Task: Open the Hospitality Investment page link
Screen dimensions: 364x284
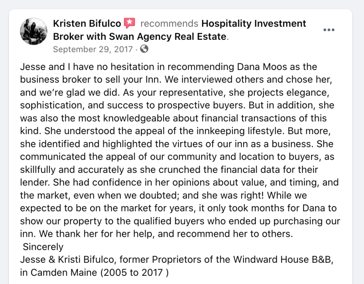Action: (x=254, y=23)
